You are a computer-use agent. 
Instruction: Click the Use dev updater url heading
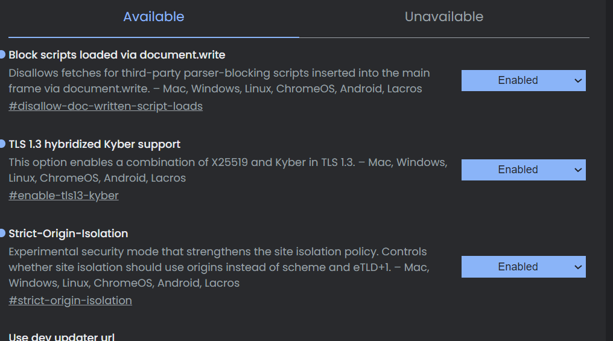[x=62, y=336]
